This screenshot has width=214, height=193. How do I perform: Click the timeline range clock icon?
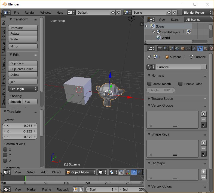click(x=75, y=189)
